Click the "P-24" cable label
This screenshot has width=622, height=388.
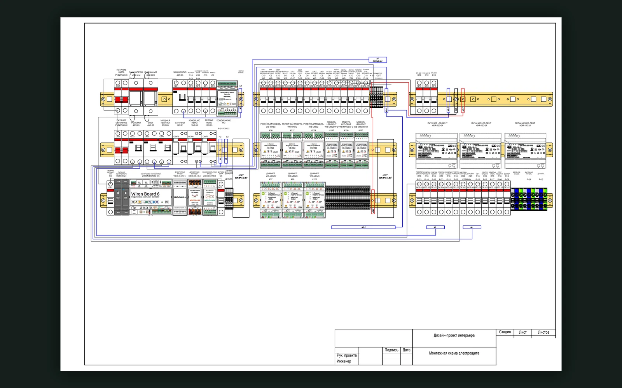pyautogui.click(x=529, y=180)
